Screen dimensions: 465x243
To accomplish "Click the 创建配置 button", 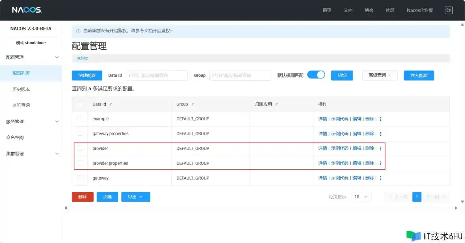I will click(x=87, y=75).
